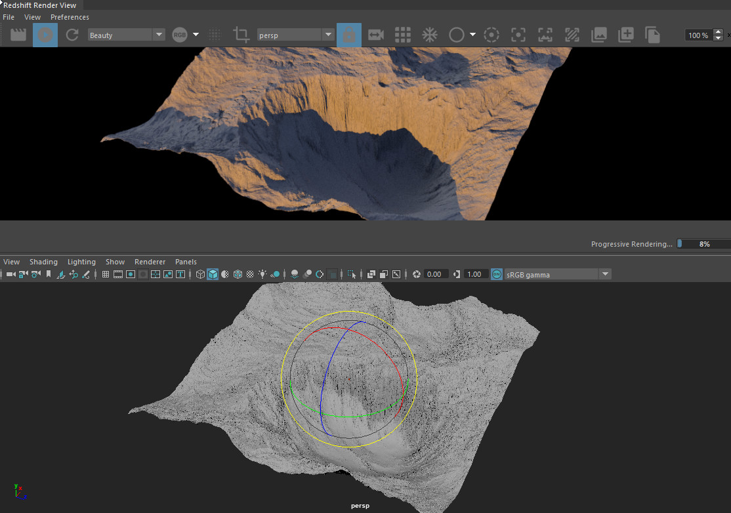This screenshot has height=513, width=731.
Task: Open the Beauty AOV dropdown
Action: (x=126, y=35)
